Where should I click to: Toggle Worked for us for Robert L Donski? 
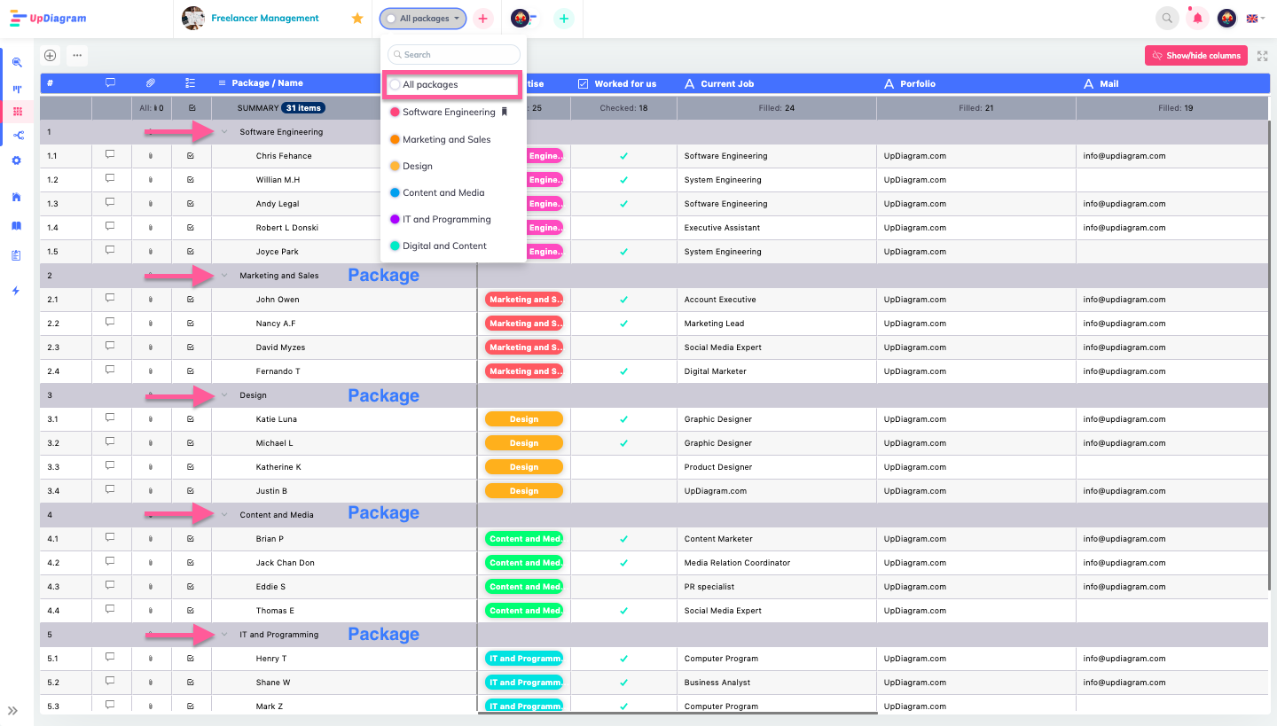[623, 228]
